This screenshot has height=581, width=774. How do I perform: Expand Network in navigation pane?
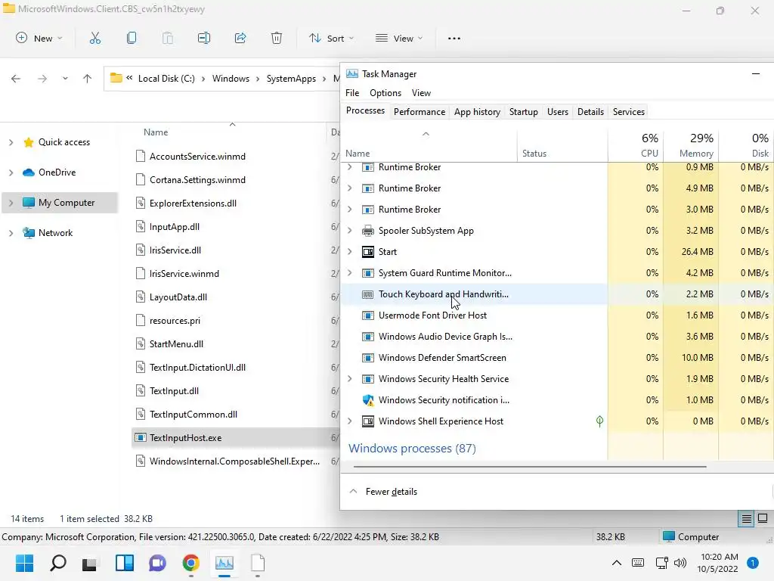11,233
